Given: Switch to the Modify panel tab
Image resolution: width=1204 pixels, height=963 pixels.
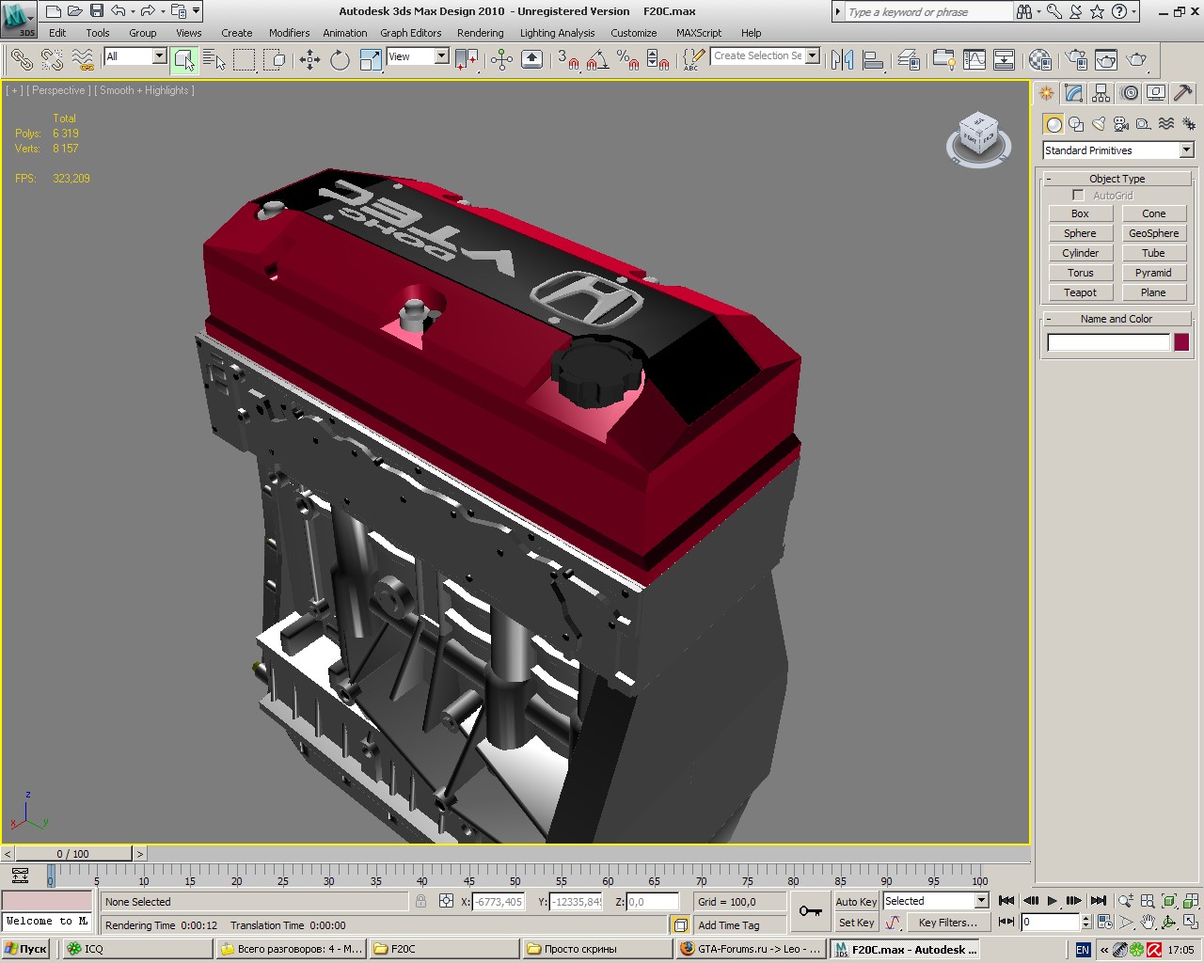Looking at the screenshot, I should pyautogui.click(x=1074, y=93).
